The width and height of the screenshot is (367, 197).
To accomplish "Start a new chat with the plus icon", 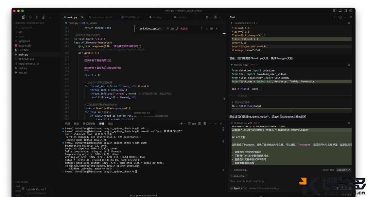I will pyautogui.click(x=334, y=17).
